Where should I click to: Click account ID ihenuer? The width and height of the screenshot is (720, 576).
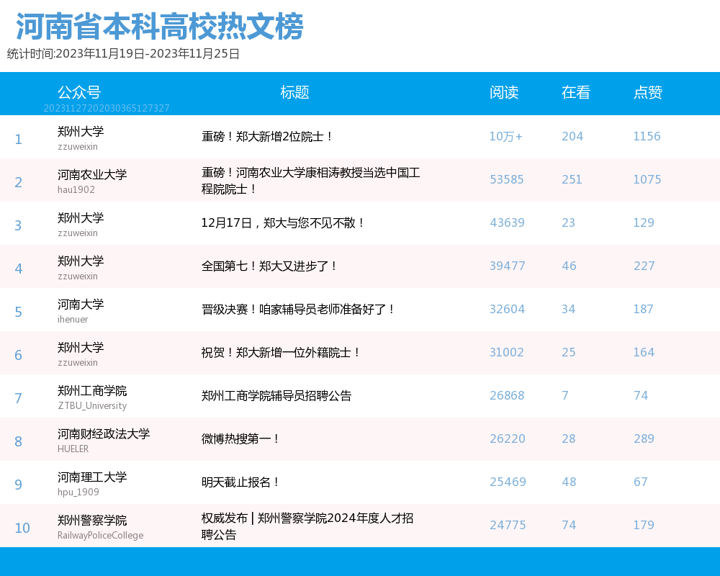(x=73, y=319)
